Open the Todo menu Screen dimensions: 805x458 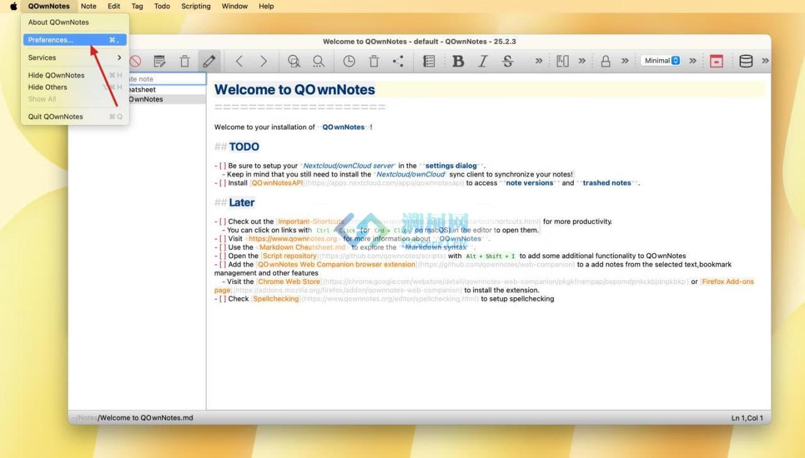click(x=162, y=6)
